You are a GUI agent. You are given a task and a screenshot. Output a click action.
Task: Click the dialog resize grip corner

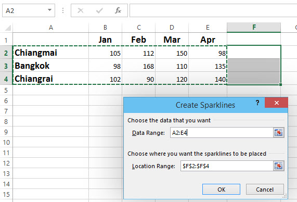285,196
